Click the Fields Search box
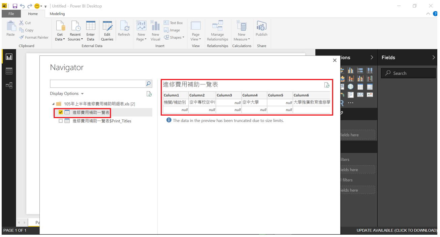Screen dimensions: 440x237 (x=408, y=73)
